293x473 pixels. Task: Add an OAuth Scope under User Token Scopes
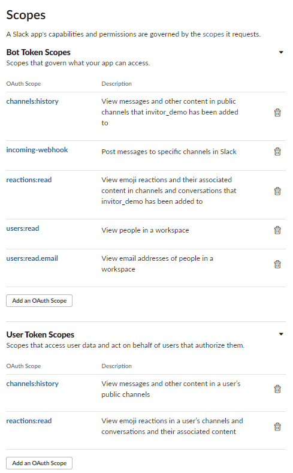[39, 463]
